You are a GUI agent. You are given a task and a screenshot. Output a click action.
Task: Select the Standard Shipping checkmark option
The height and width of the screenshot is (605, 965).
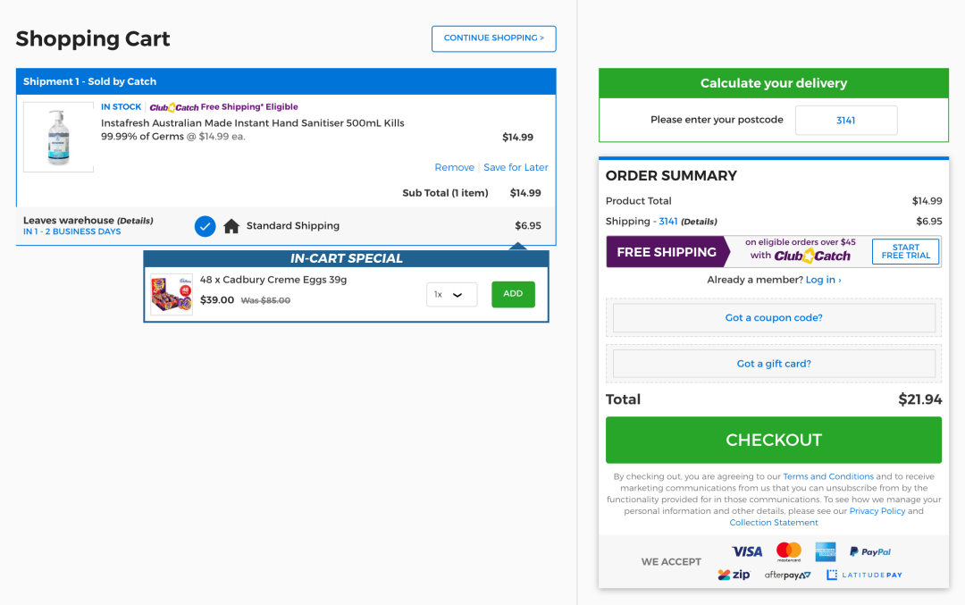click(x=205, y=226)
